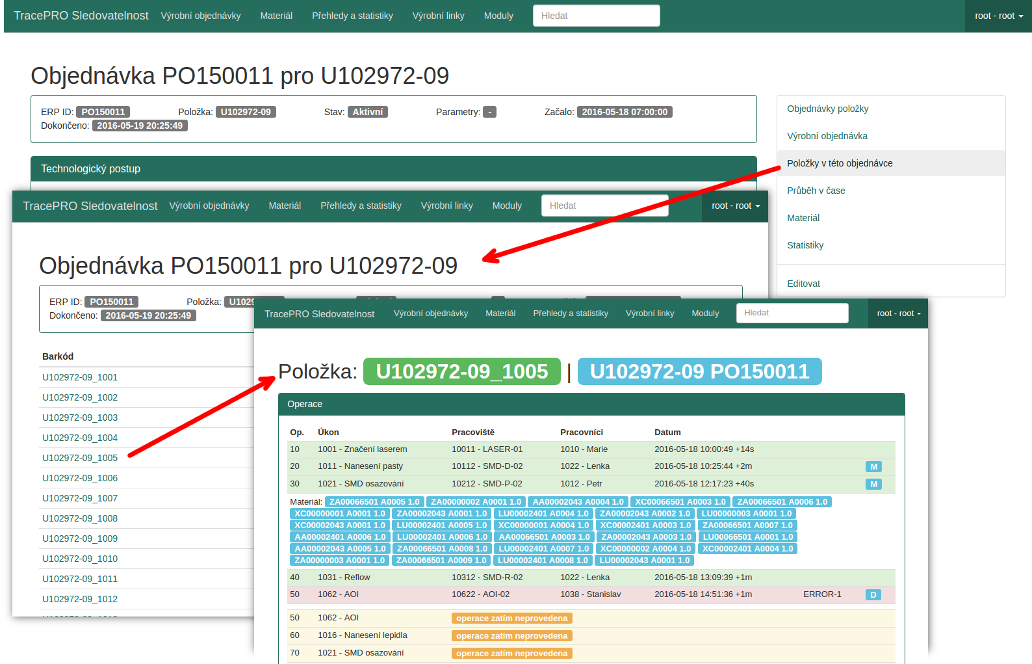
Task: Open barcode U102972-09_1012
Action: pos(80,599)
